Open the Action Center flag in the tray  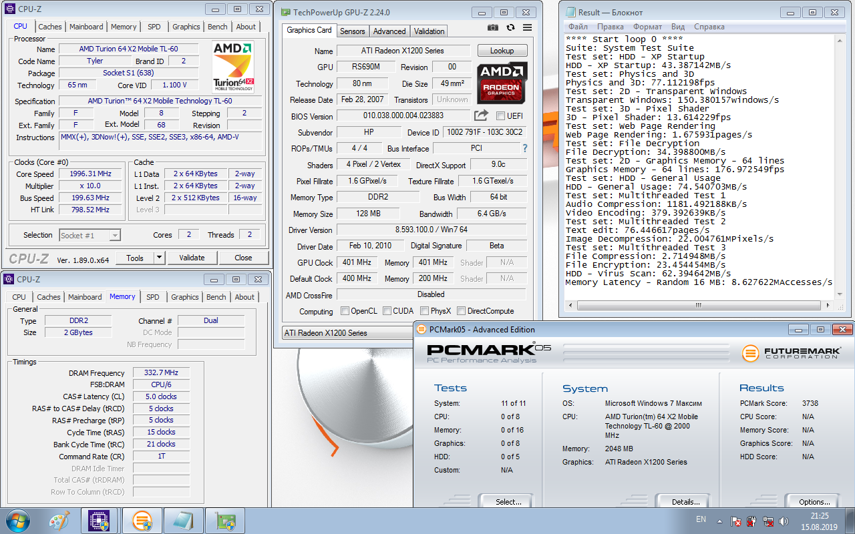[x=736, y=521]
